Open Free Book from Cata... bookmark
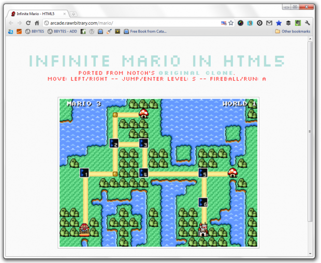Screen dimensions: 321x263 pyautogui.click(x=145, y=32)
